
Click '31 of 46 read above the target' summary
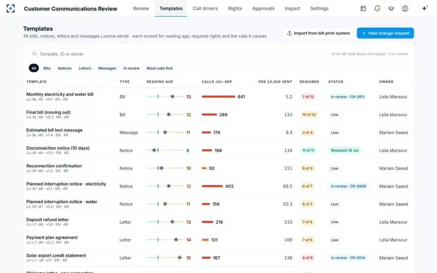point(358,54)
